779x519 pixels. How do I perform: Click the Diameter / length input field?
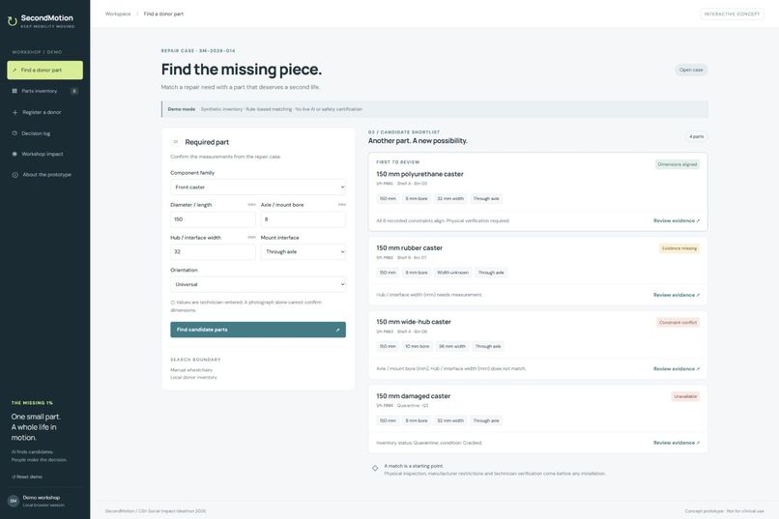point(213,219)
